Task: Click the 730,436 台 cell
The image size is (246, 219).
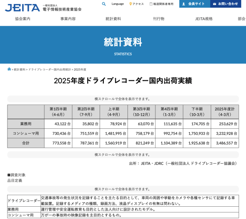Action: (x=58, y=133)
